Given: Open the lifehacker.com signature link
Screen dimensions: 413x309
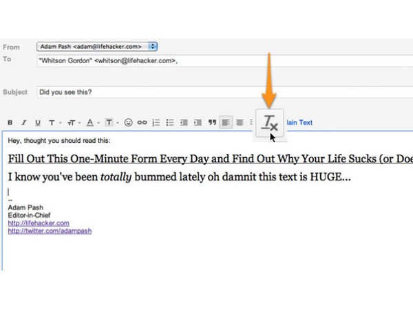Looking at the screenshot, I should pyautogui.click(x=39, y=223).
